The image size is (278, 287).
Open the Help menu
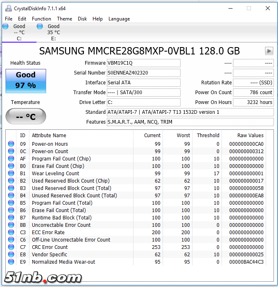click(x=97, y=19)
